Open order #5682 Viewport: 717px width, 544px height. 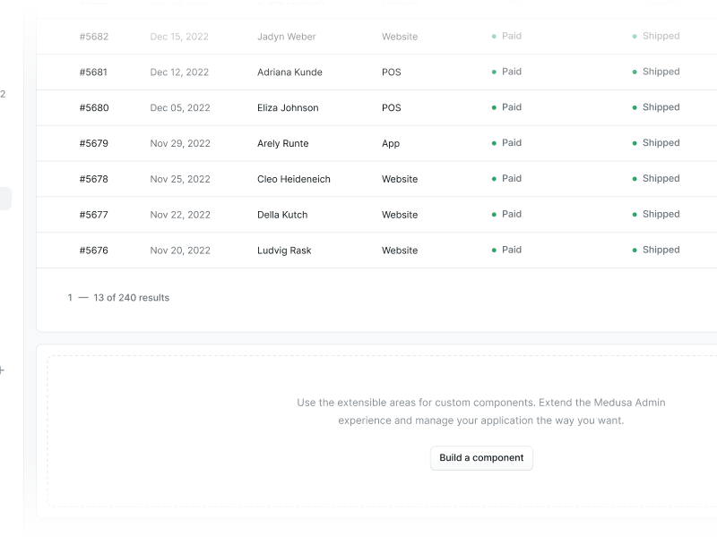click(94, 37)
